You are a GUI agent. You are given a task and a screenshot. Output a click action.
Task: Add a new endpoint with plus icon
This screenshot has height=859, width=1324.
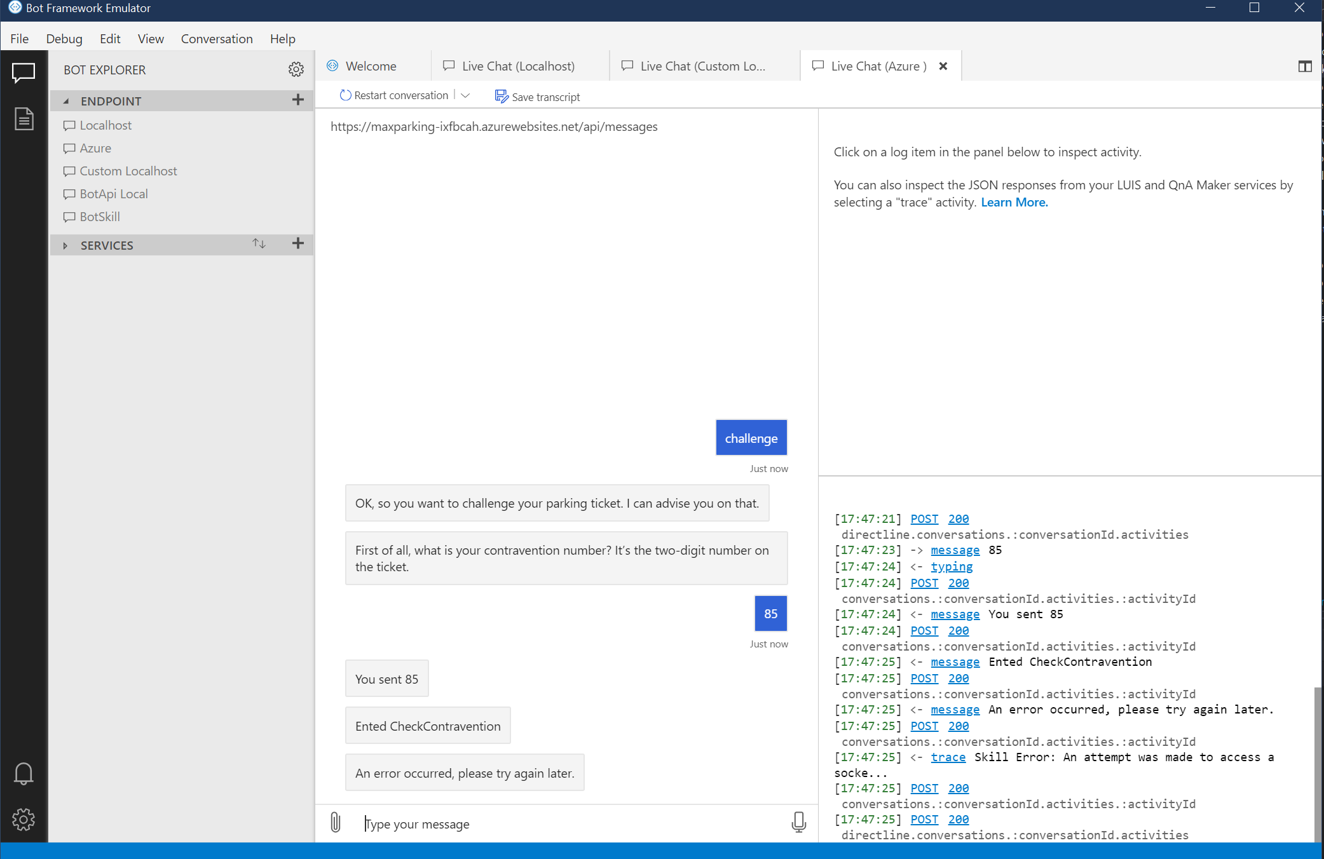click(297, 100)
